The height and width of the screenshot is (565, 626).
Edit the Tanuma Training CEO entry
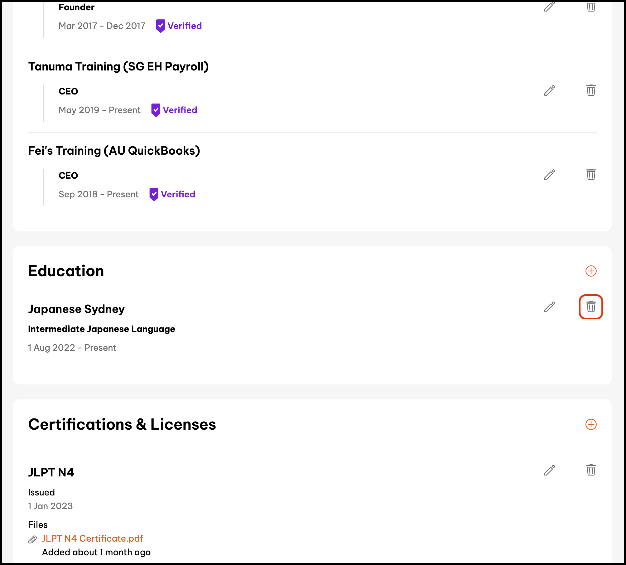549,90
